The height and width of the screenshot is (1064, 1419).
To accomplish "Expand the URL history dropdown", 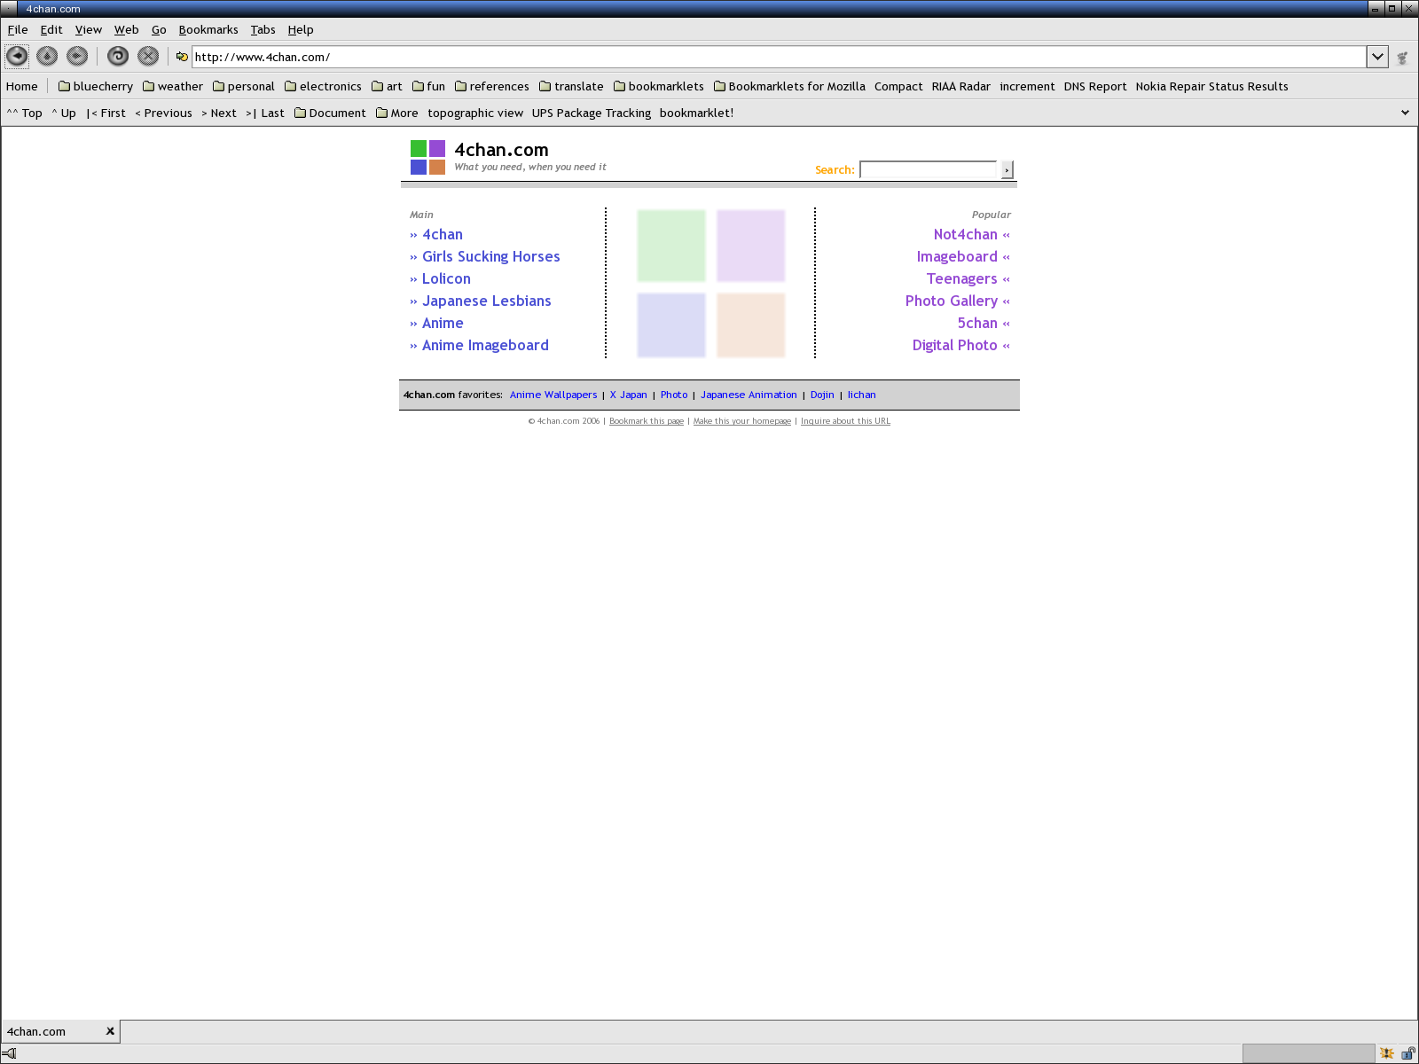I will coord(1377,57).
